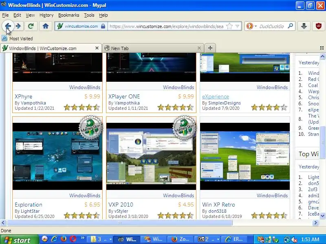The image size is (326, 244).
Task: Expand quick launch overflow chevron
Action: tap(83, 238)
